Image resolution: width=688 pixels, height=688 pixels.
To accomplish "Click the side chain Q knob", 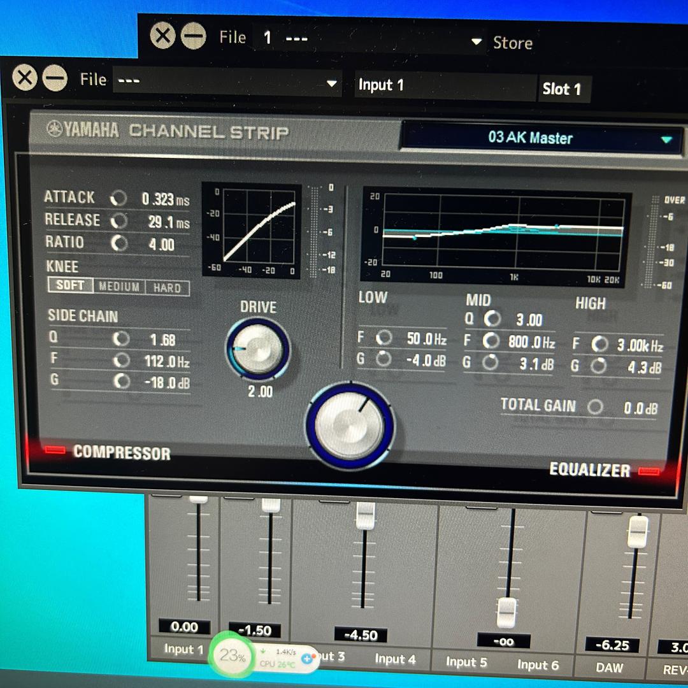I will (x=121, y=339).
